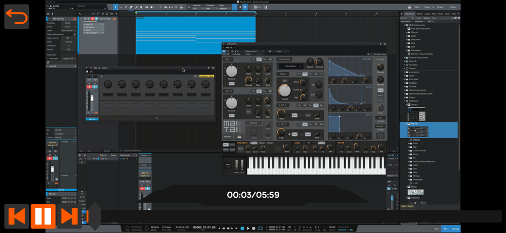The height and width of the screenshot is (233, 506).
Task: Mute the Mai Tai Poly track
Action: (x=85, y=19)
